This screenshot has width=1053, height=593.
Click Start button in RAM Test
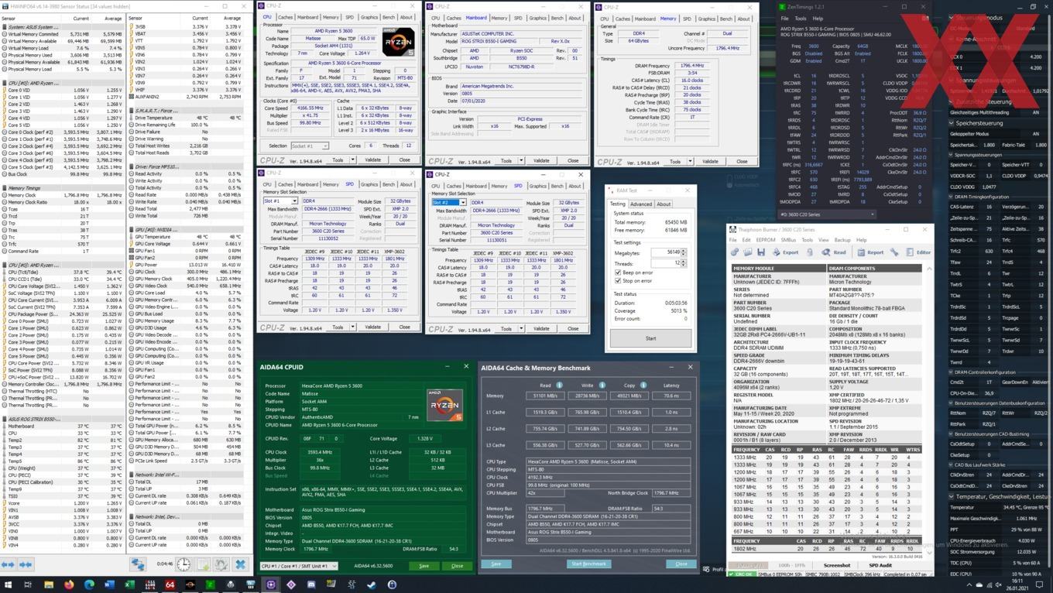[650, 338]
